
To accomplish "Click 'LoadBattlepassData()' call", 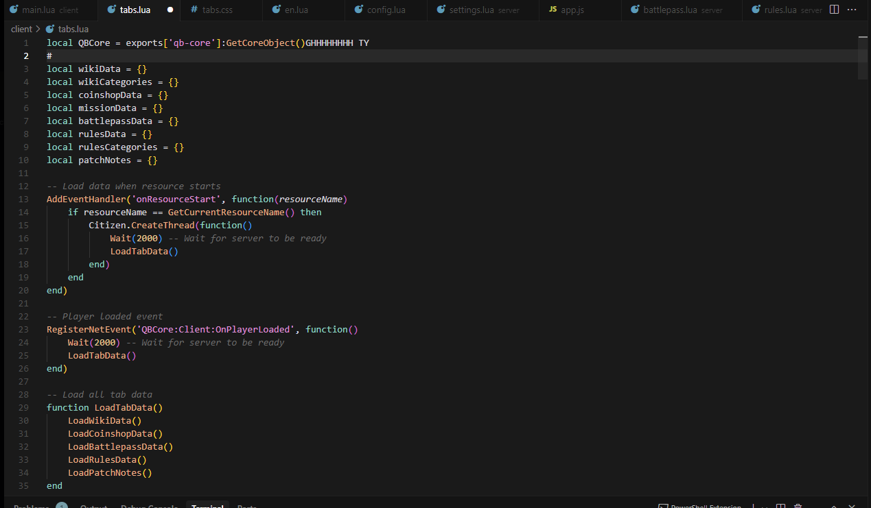I will 120,446.
